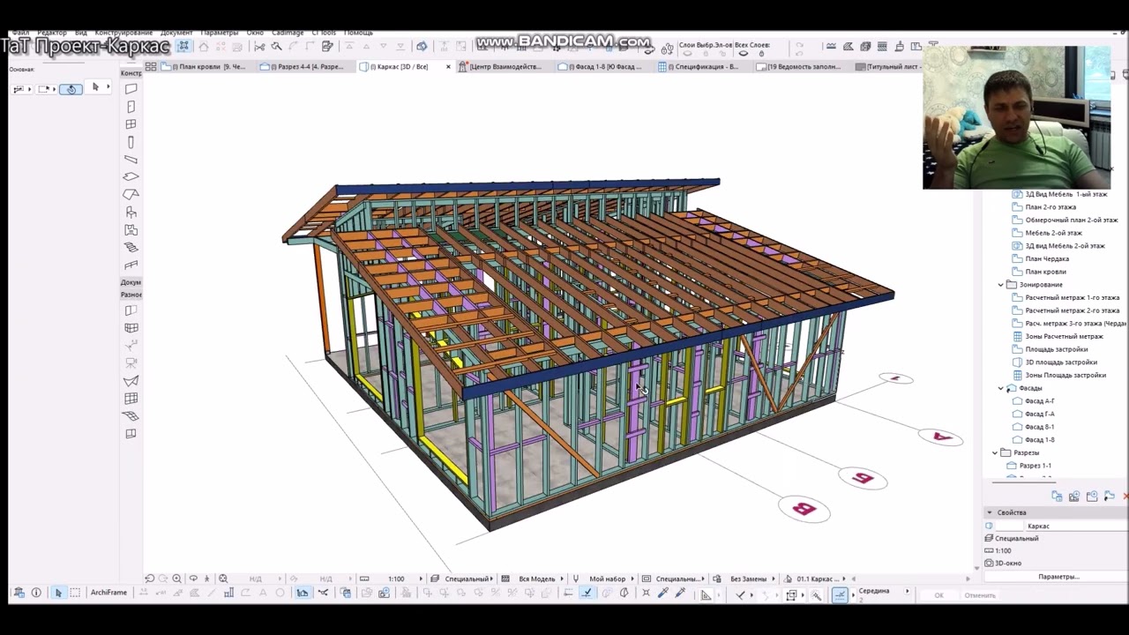This screenshot has height=635, width=1129.
Task: Click the horizontal scrollbar below the 3D view
Action: click(x=911, y=579)
